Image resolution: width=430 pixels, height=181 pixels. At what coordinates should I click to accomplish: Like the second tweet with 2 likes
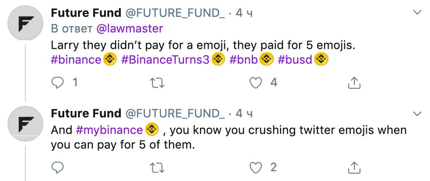tap(257, 167)
